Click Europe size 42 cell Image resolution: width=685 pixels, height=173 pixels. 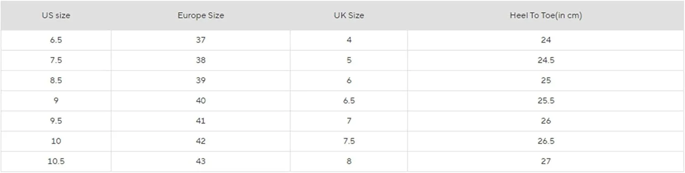[200, 141]
